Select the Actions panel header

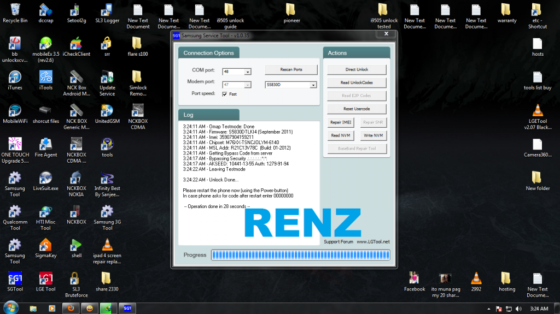click(357, 53)
